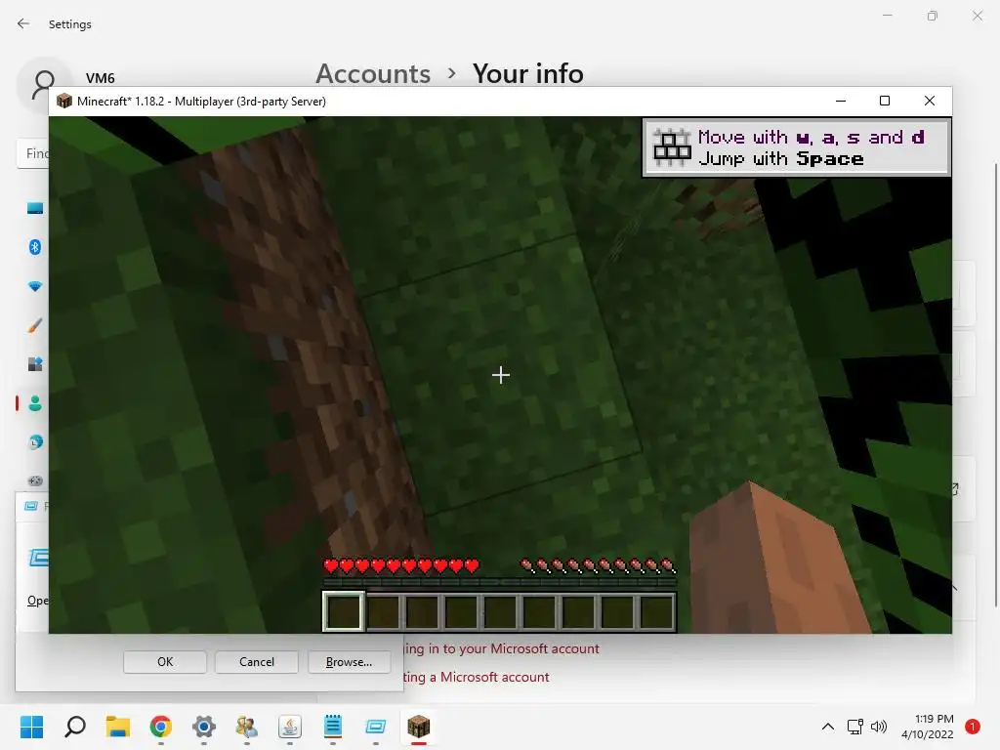Click OK in the Run dialog
This screenshot has width=1000, height=750.
coord(165,662)
